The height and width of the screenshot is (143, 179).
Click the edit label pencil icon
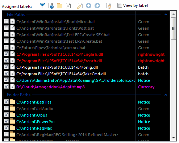pyautogui.click(x=80, y=6)
